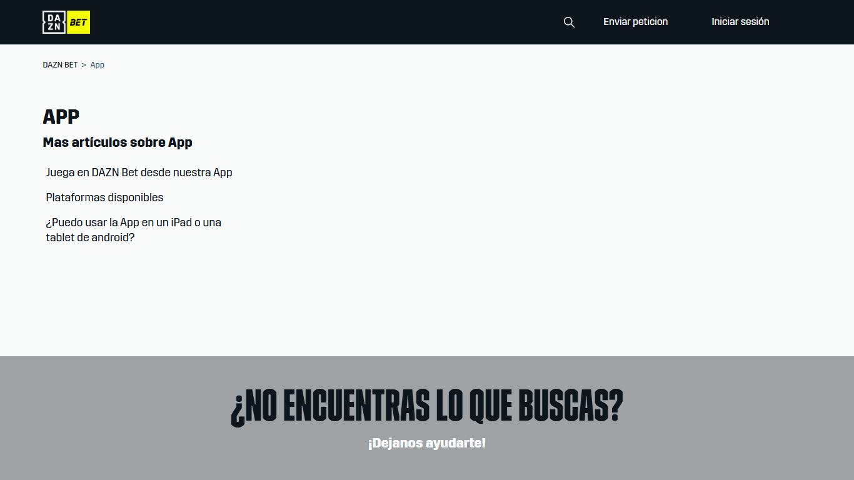Click the DAZN BET logo

66,22
